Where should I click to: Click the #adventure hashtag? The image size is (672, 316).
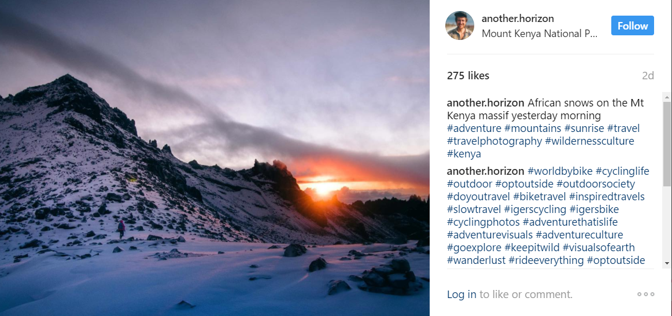pos(474,128)
